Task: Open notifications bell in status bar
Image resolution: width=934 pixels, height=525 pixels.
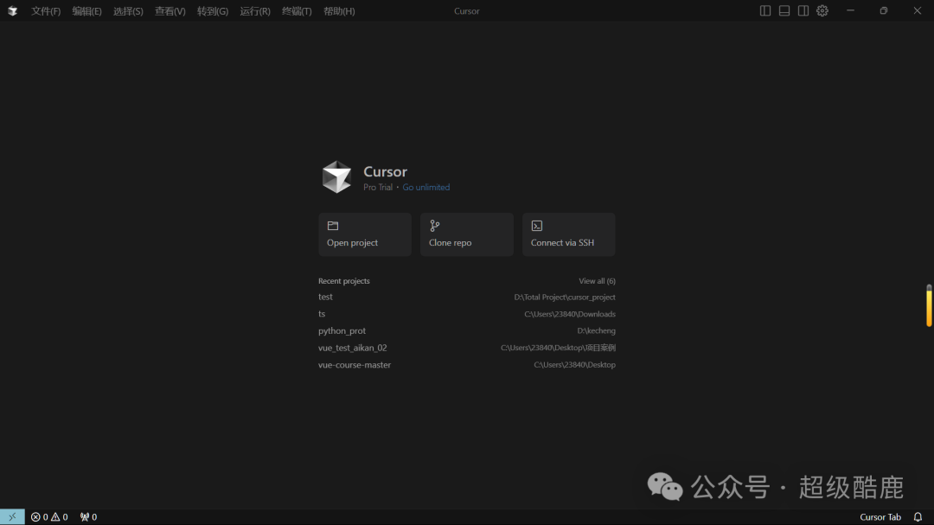Action: click(x=918, y=517)
